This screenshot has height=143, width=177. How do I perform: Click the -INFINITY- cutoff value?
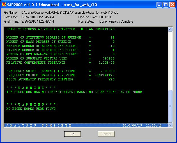105,75
